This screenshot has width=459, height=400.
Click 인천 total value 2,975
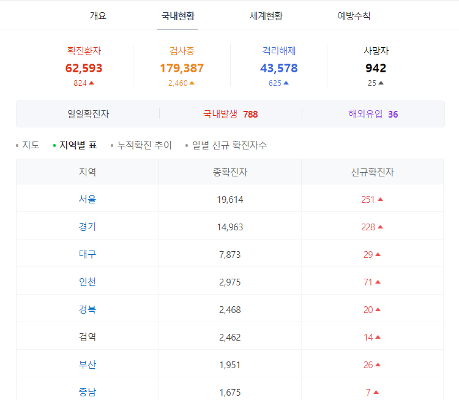[229, 282]
